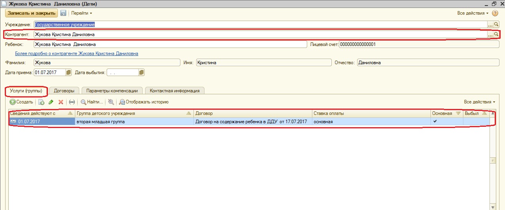Open calendar for Дата приема field
Image resolution: width=505 pixels, height=210 pixels.
[x=69, y=73]
